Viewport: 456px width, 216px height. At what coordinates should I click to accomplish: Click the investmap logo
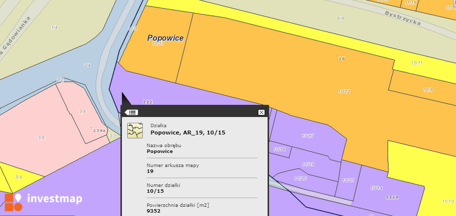tap(43, 201)
